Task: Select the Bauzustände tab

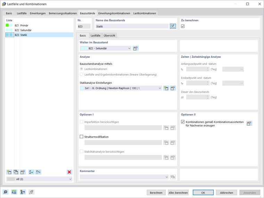Action: point(88,13)
